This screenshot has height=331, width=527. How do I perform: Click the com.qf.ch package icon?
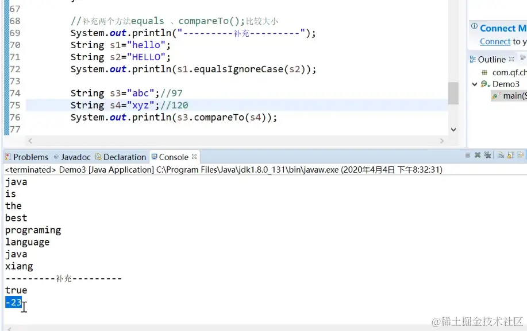(x=485, y=72)
